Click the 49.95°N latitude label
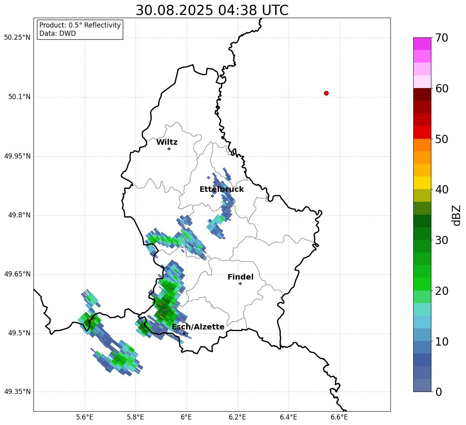Screen dimensions: 466x425 pyautogui.click(x=17, y=156)
